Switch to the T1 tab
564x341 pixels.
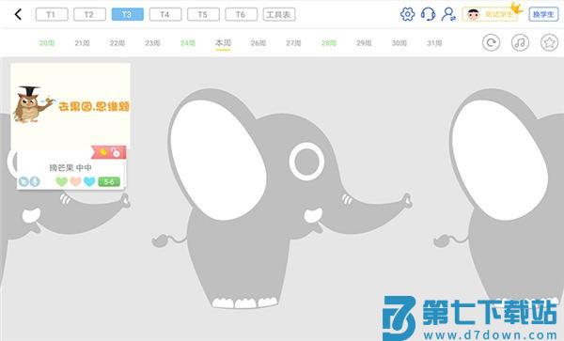(52, 14)
